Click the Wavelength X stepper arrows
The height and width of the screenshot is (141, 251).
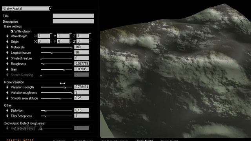51,36
